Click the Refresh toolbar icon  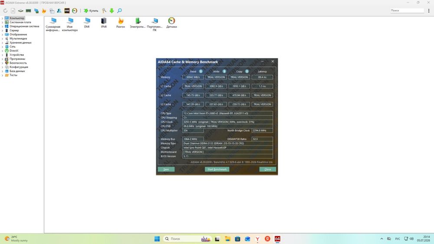(x=5, y=11)
